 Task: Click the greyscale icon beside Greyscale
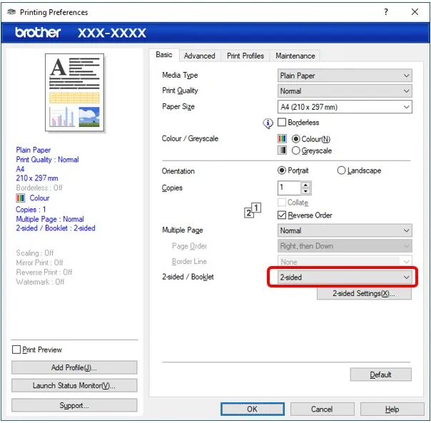coord(283,151)
